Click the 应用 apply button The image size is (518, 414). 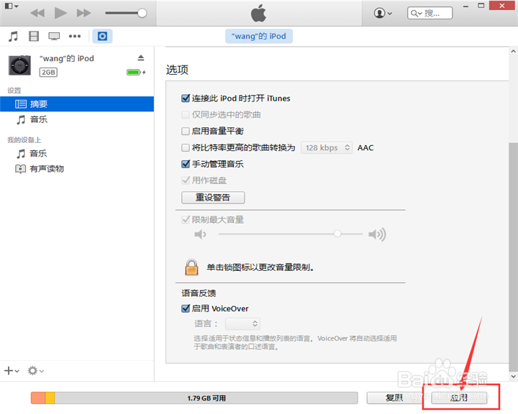point(459,397)
